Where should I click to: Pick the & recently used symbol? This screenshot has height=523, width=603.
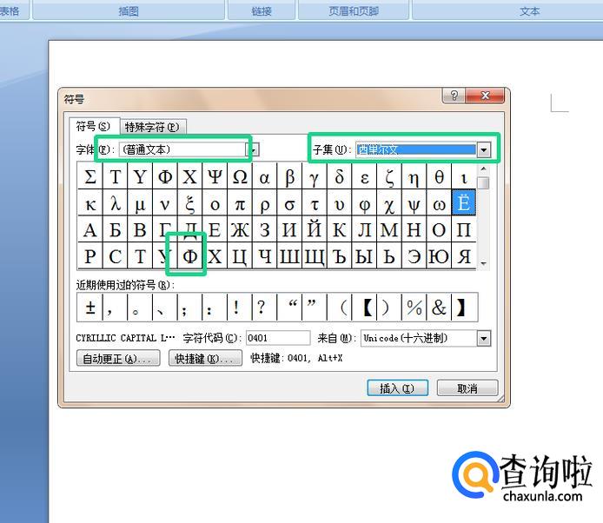point(439,307)
